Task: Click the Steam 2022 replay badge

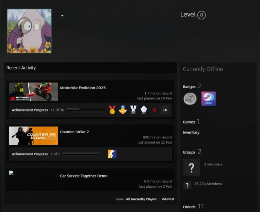Action: point(209,99)
